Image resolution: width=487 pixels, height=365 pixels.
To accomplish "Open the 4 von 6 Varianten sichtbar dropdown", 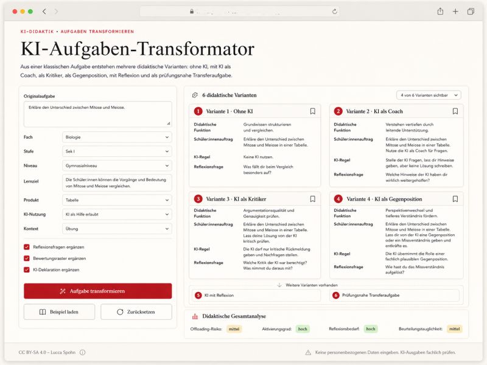I will pos(429,95).
